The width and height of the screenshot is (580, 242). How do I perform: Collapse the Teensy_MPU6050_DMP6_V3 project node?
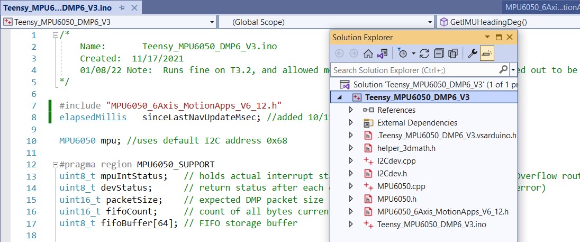point(340,97)
